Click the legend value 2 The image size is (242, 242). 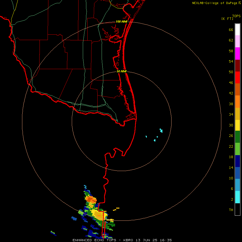[232, 200]
